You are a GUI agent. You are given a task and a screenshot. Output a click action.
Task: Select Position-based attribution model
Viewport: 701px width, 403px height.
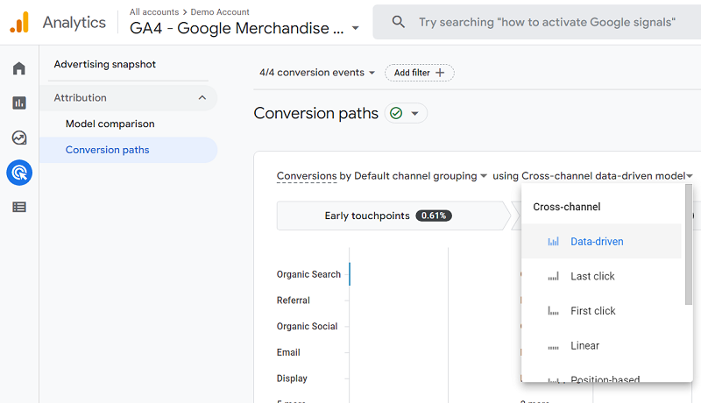point(601,378)
